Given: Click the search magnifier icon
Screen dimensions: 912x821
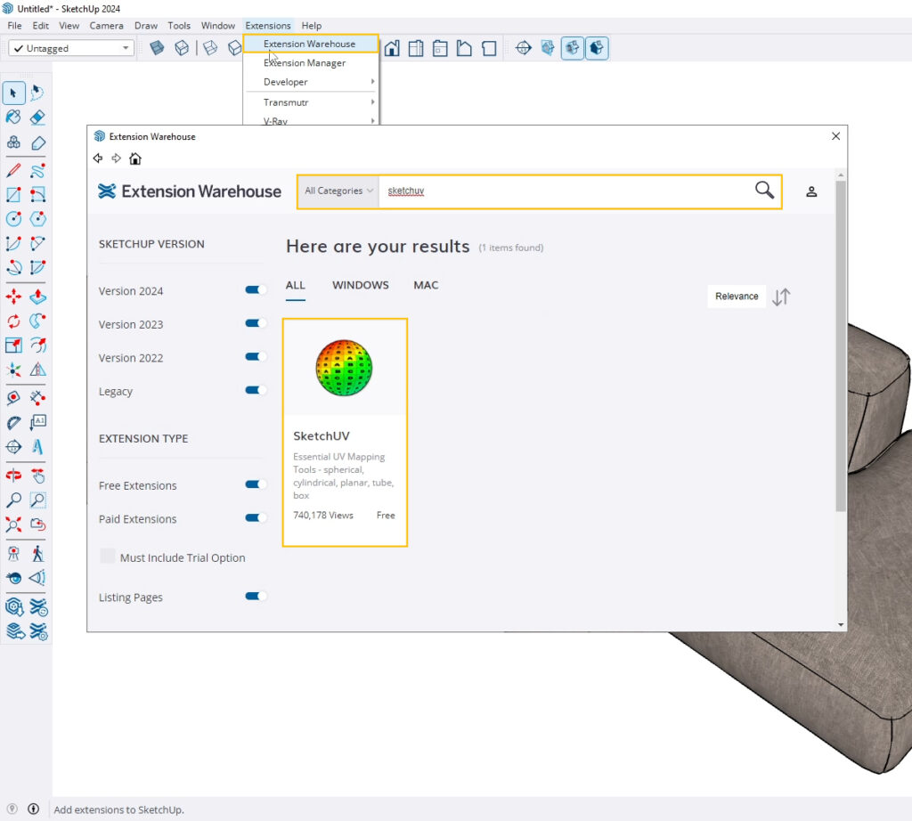Looking at the screenshot, I should click(764, 191).
